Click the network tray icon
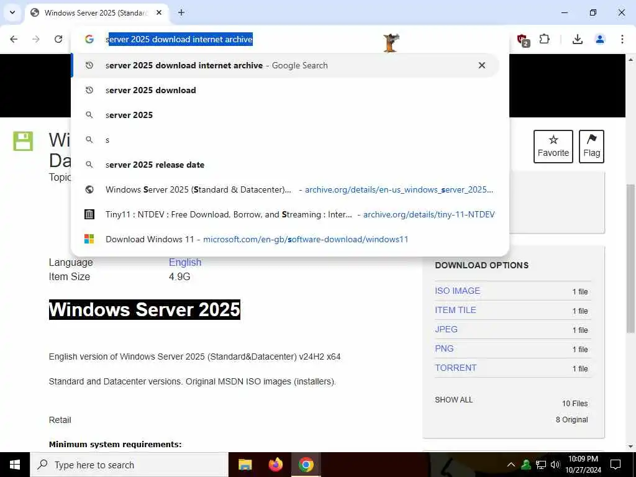The image size is (636, 477). (541, 465)
